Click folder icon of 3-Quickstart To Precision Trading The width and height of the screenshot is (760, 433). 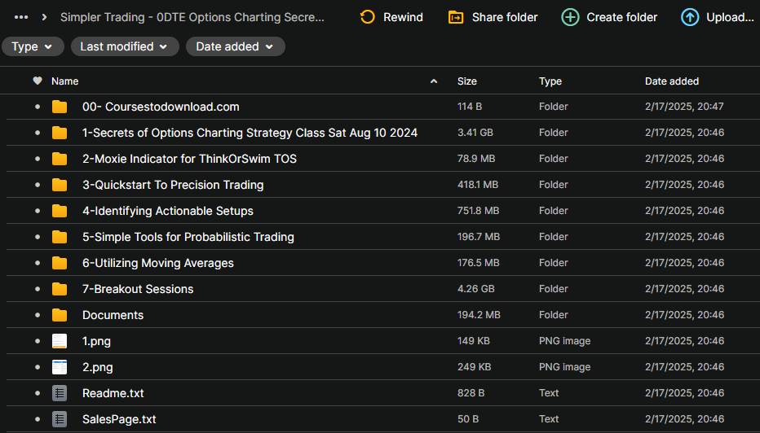coord(60,185)
